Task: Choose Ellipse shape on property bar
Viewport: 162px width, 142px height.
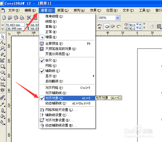Action: point(107,27)
